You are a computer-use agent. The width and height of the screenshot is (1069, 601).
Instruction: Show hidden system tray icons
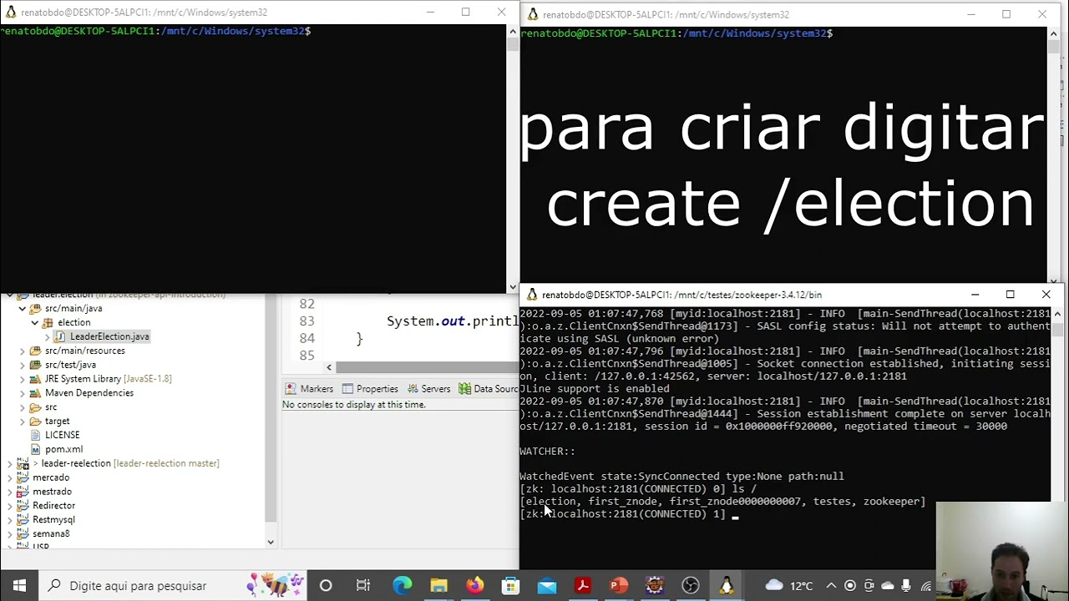[831, 586]
